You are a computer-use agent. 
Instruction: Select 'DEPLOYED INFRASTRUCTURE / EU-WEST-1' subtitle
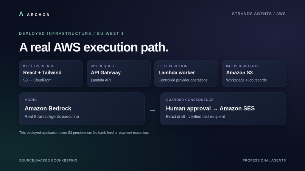coord(72,34)
